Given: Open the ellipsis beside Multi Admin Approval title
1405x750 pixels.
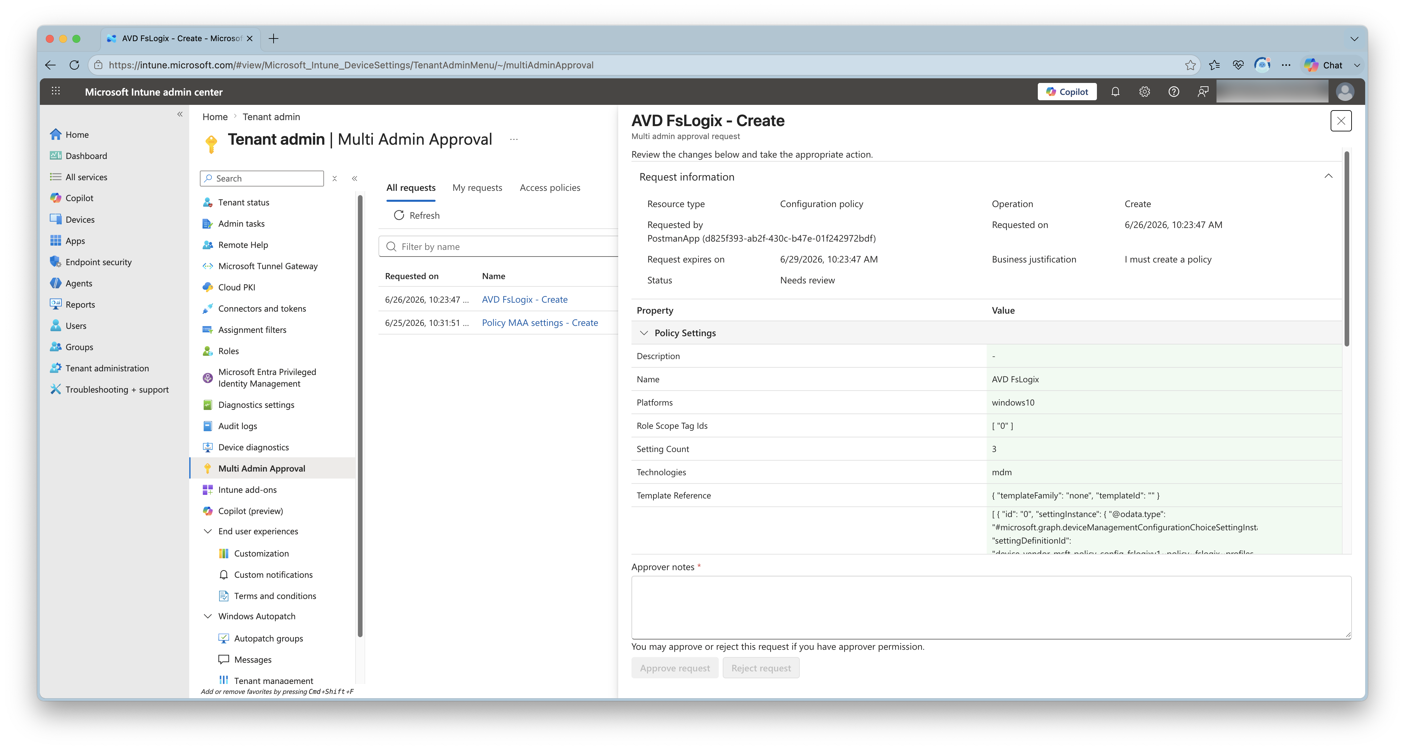Looking at the screenshot, I should pyautogui.click(x=514, y=139).
